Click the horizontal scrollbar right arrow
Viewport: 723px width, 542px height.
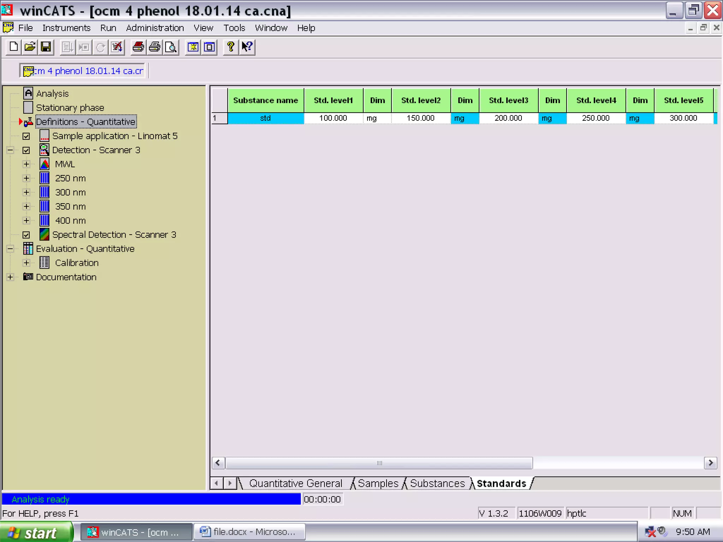click(x=711, y=463)
